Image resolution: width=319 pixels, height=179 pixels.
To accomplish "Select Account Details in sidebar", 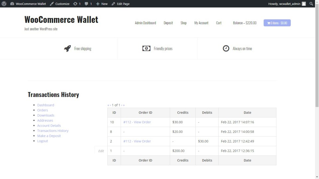I will 49,126.
